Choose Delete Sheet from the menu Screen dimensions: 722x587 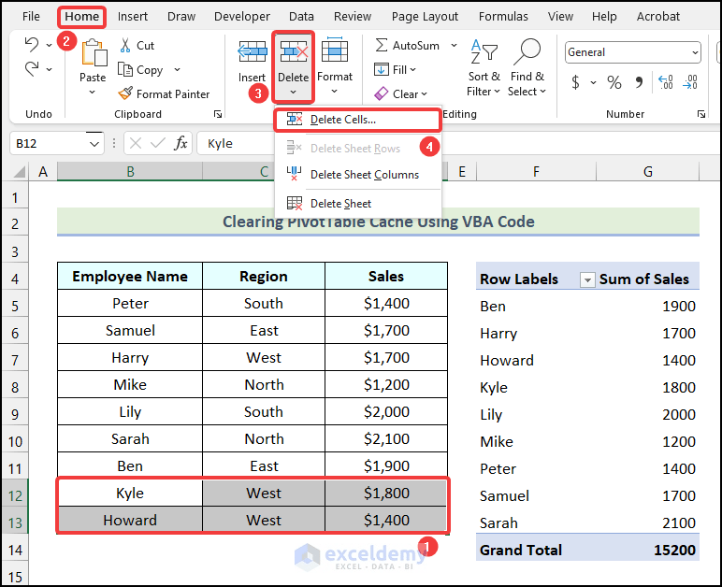(358, 204)
